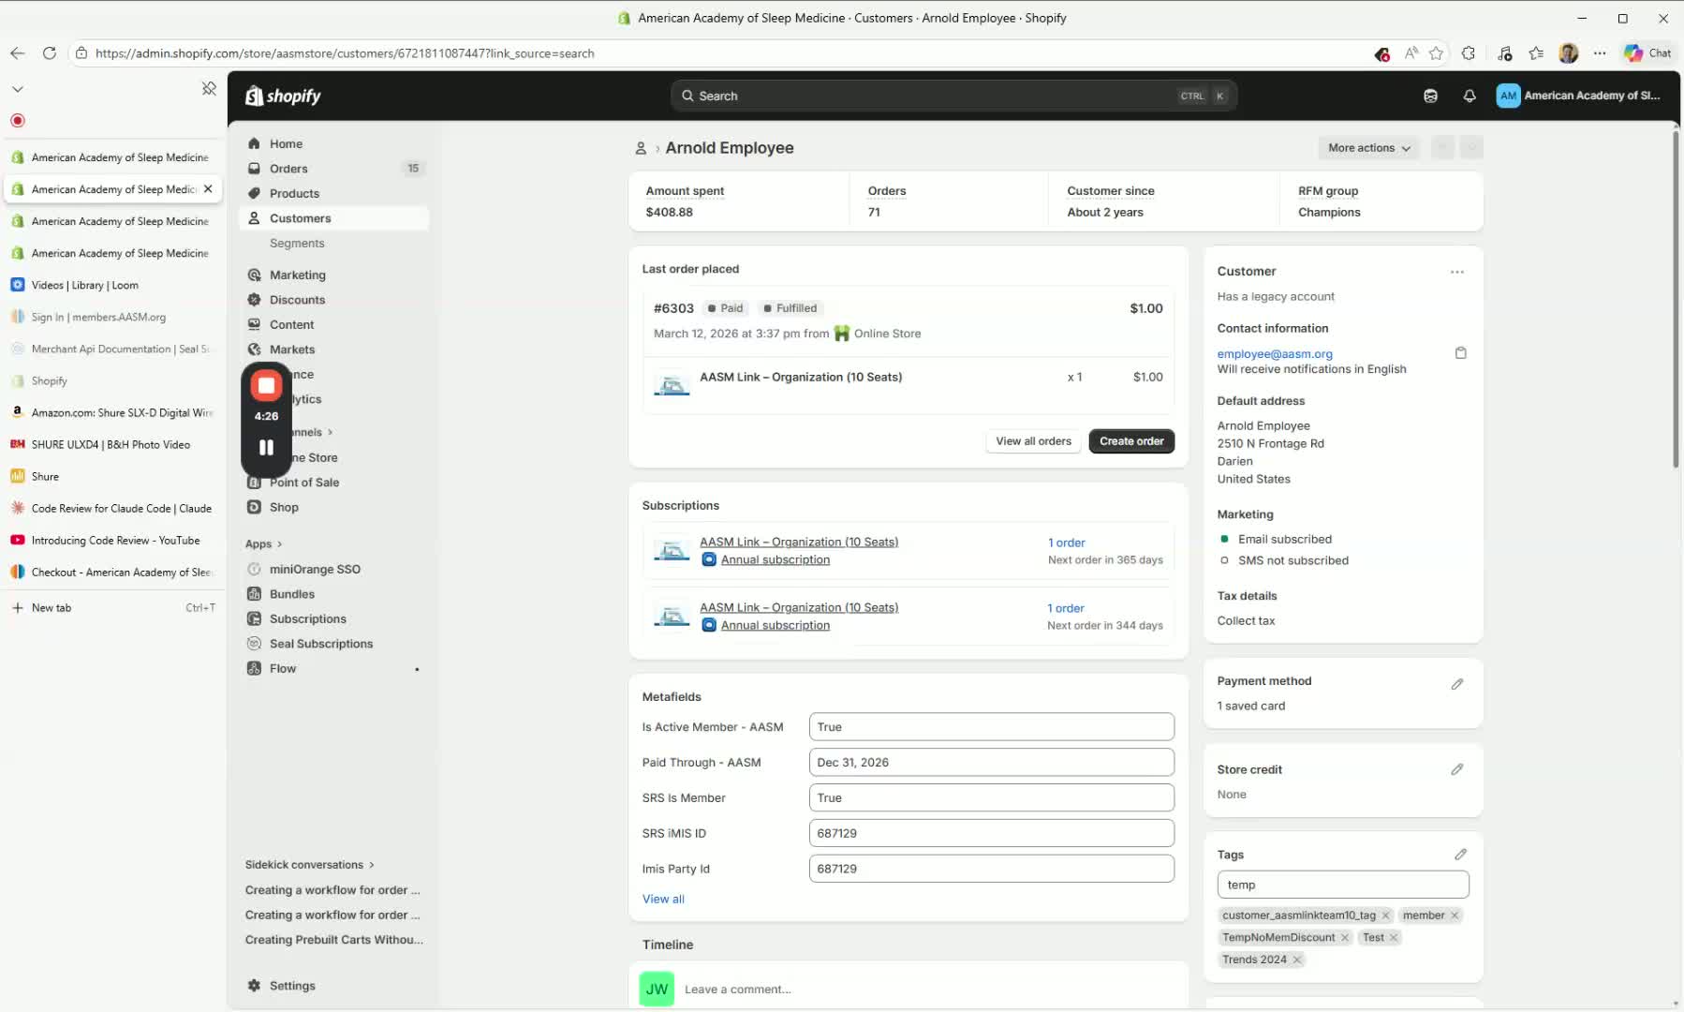Open the browser extensions icon
Viewport: 1684px width, 1012px height.
pyautogui.click(x=1469, y=53)
